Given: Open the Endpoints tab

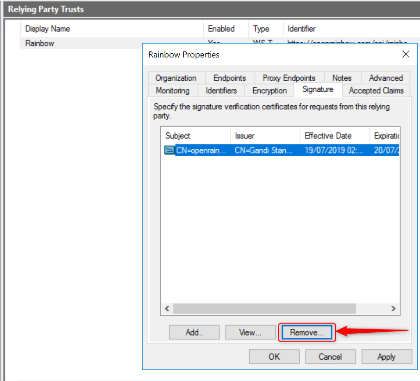Looking at the screenshot, I should coord(229,78).
